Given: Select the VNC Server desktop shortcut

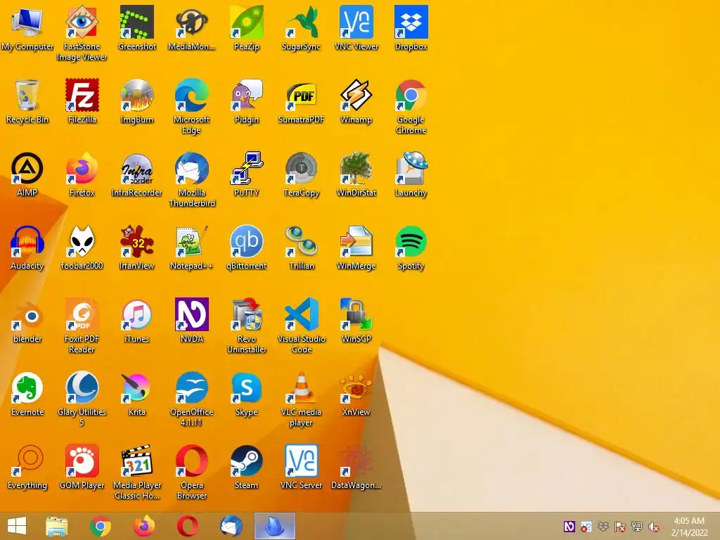Looking at the screenshot, I should pyautogui.click(x=301, y=461).
